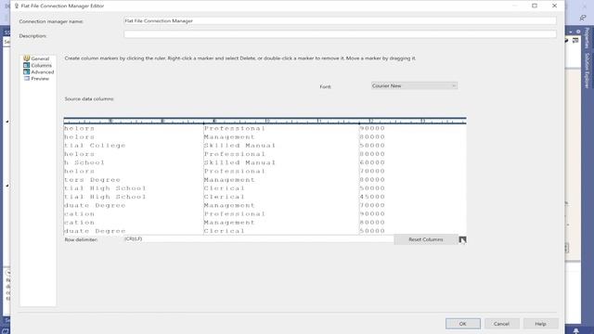Click the corner grip icon beside Reset Columns
Screen dimensions: 594x334
tap(462, 239)
